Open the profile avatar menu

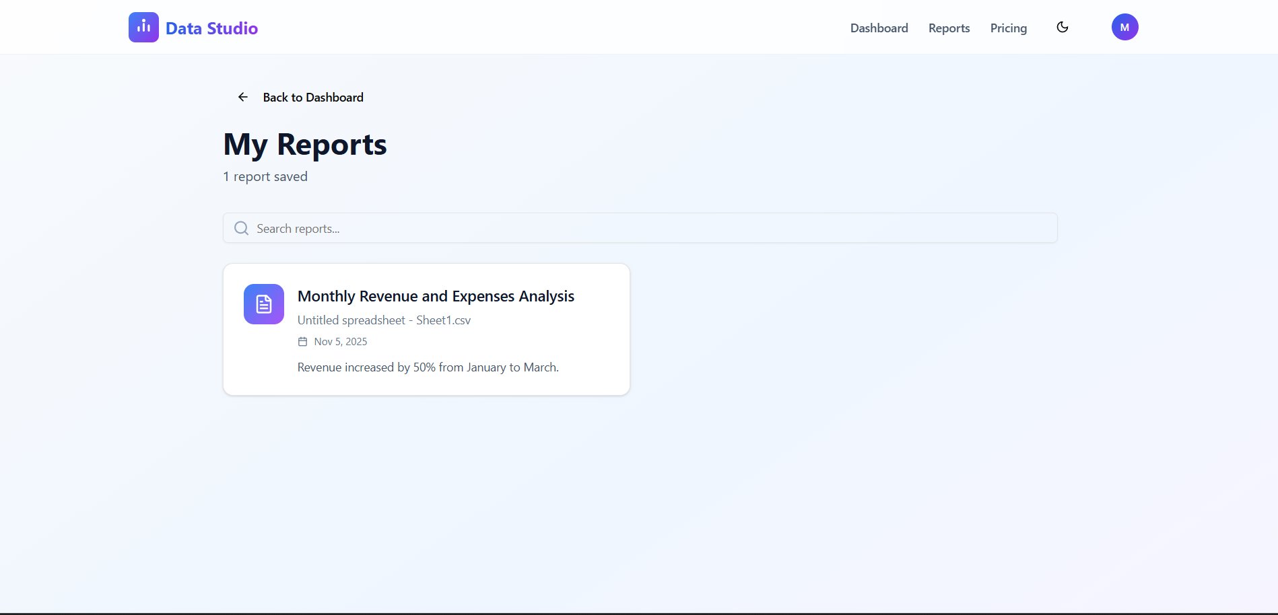[1124, 27]
